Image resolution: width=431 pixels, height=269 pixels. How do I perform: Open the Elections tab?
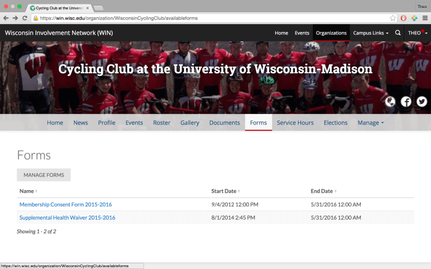coord(336,123)
